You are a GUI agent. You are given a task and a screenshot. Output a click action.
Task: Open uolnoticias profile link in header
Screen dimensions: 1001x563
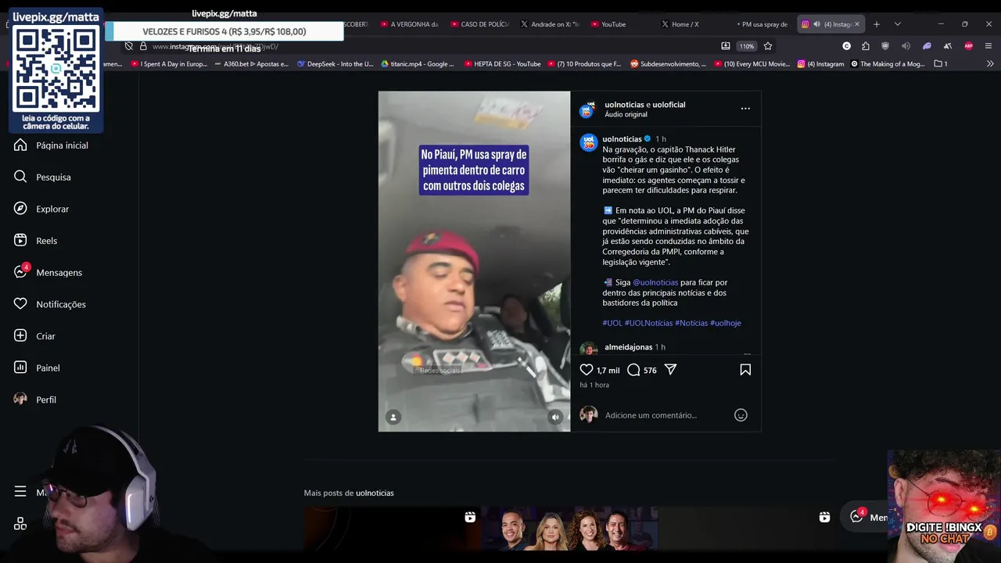623,105
